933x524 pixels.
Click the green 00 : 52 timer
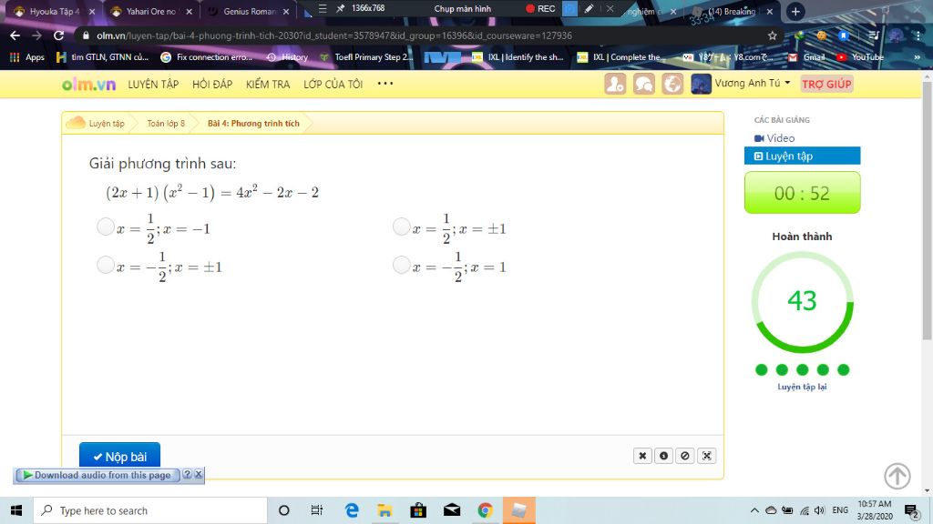pos(802,193)
